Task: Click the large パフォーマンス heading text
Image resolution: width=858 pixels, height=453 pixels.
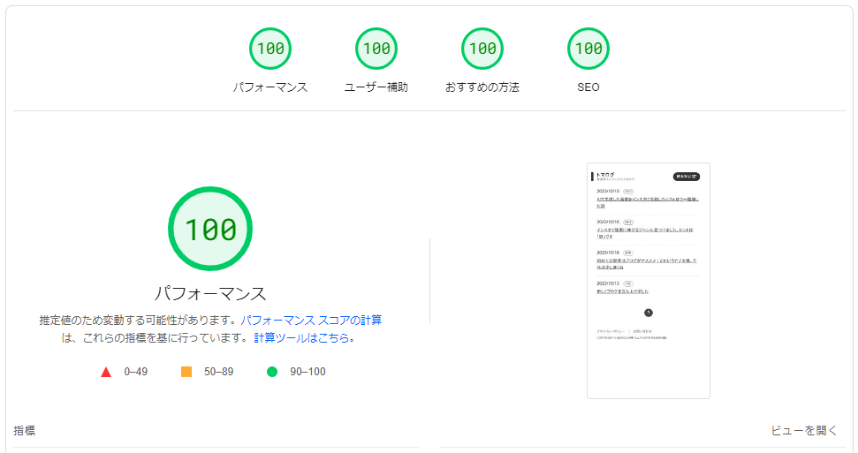Action: [210, 294]
